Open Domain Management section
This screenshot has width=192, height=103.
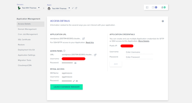pos(27,29)
